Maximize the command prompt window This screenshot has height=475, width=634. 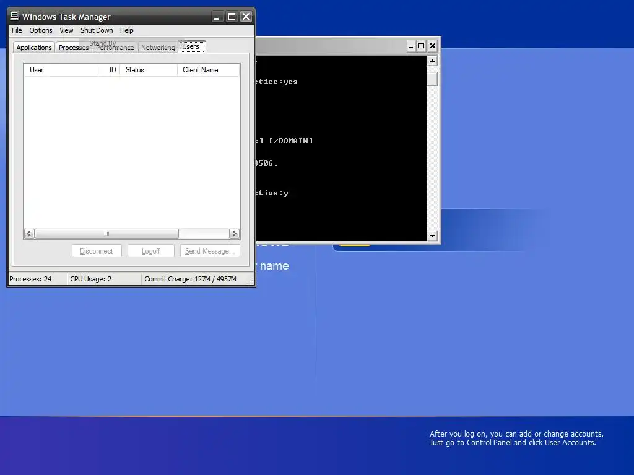421,46
